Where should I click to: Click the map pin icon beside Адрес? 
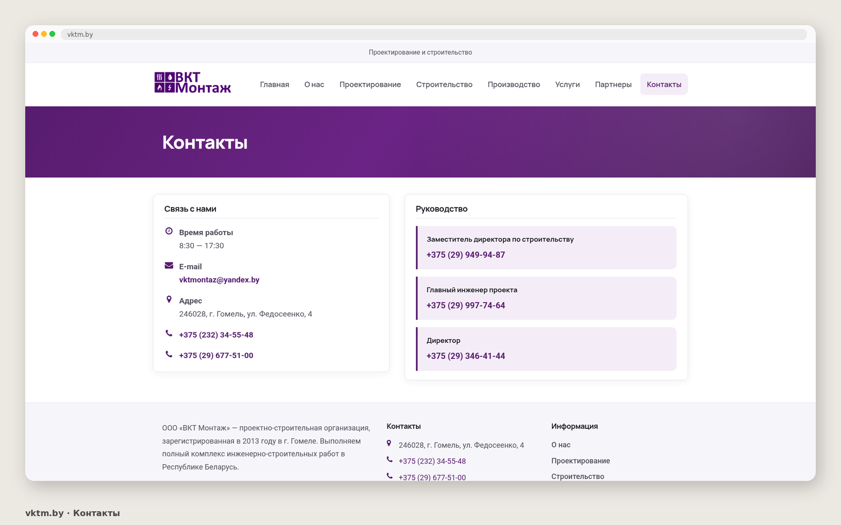point(169,299)
